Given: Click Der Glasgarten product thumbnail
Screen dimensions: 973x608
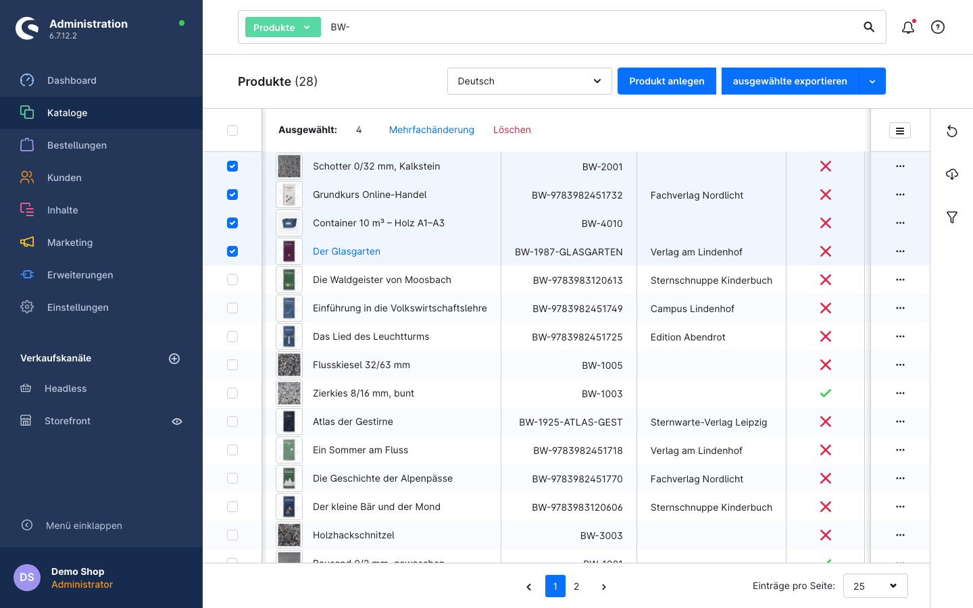Looking at the screenshot, I should pyautogui.click(x=289, y=251).
